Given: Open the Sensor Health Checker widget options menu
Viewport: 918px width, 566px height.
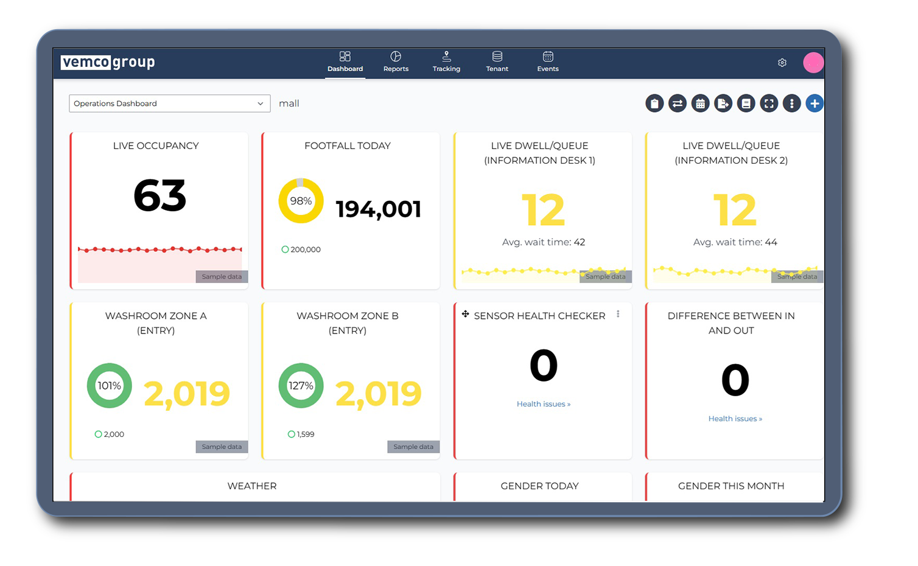Looking at the screenshot, I should point(618,313).
